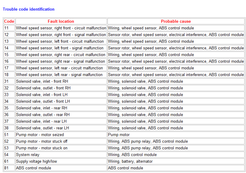Click 'Wheel speed sensor, left rear - signal malfunction'
246x173 pixels.
59,75
